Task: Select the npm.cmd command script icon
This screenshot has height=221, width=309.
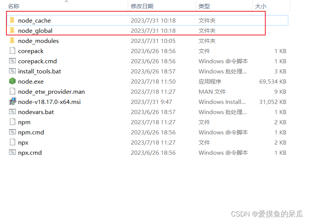Action: pos(12,132)
